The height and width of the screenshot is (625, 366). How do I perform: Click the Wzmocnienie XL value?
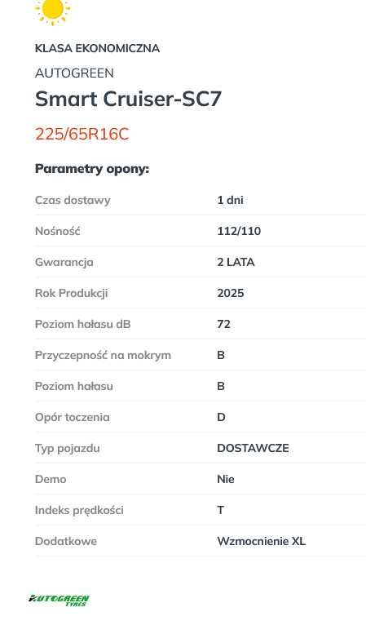[x=262, y=541]
